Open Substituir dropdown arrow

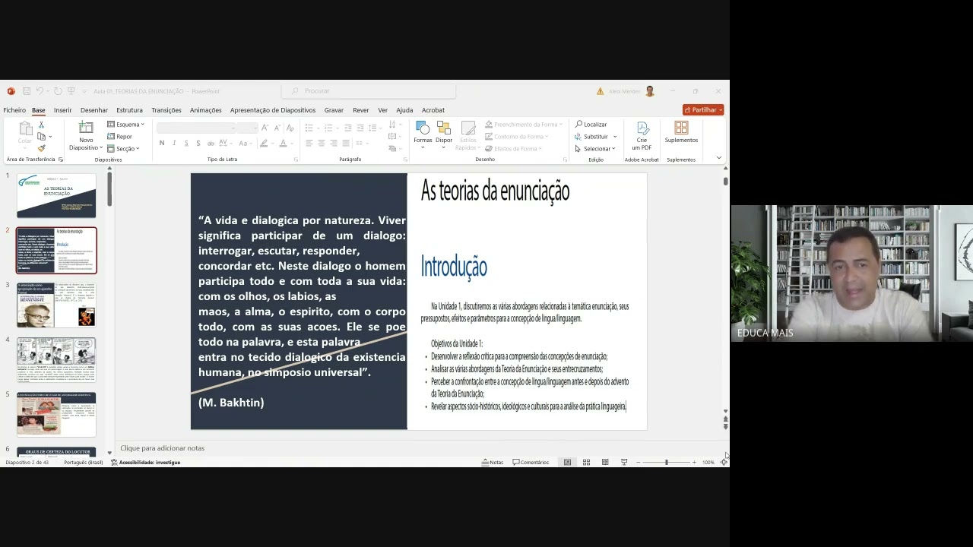tap(615, 137)
